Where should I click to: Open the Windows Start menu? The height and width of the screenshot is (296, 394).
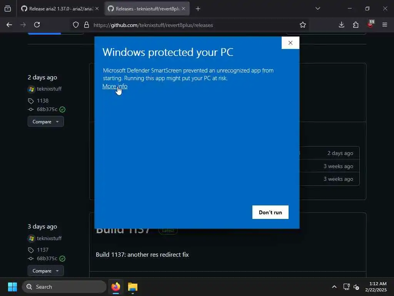pos(12,287)
